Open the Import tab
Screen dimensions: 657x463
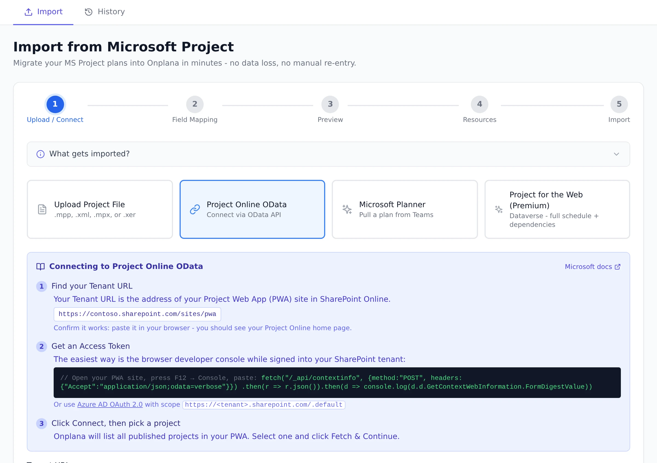[x=43, y=12]
